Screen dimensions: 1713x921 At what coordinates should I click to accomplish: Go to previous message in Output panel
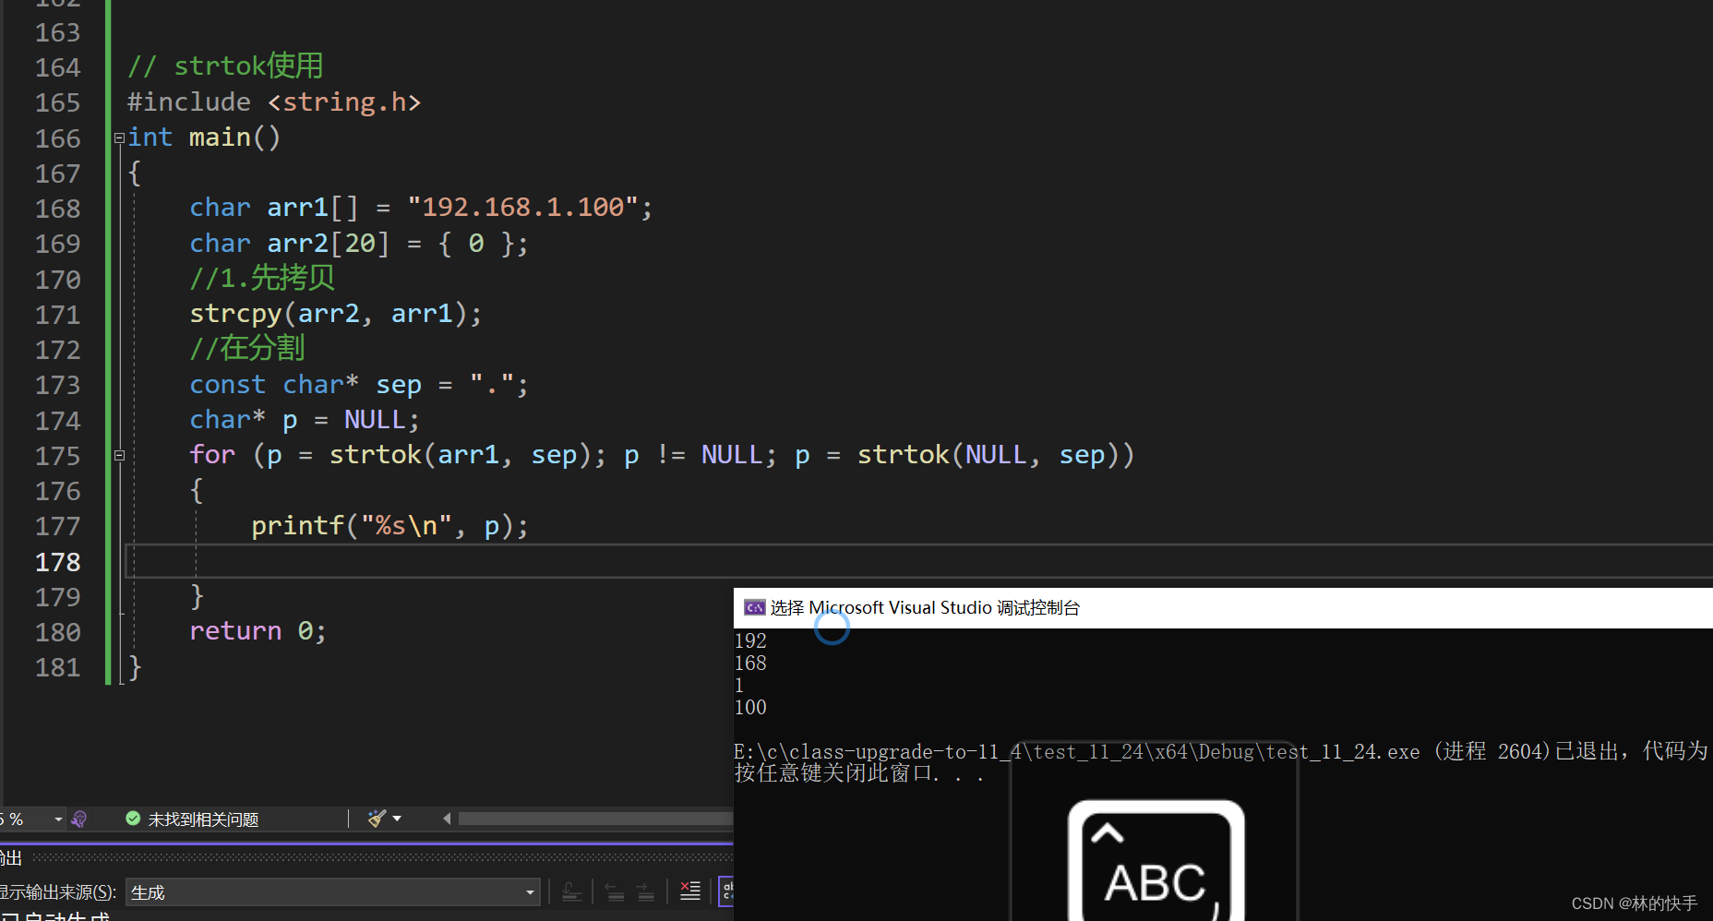point(614,892)
